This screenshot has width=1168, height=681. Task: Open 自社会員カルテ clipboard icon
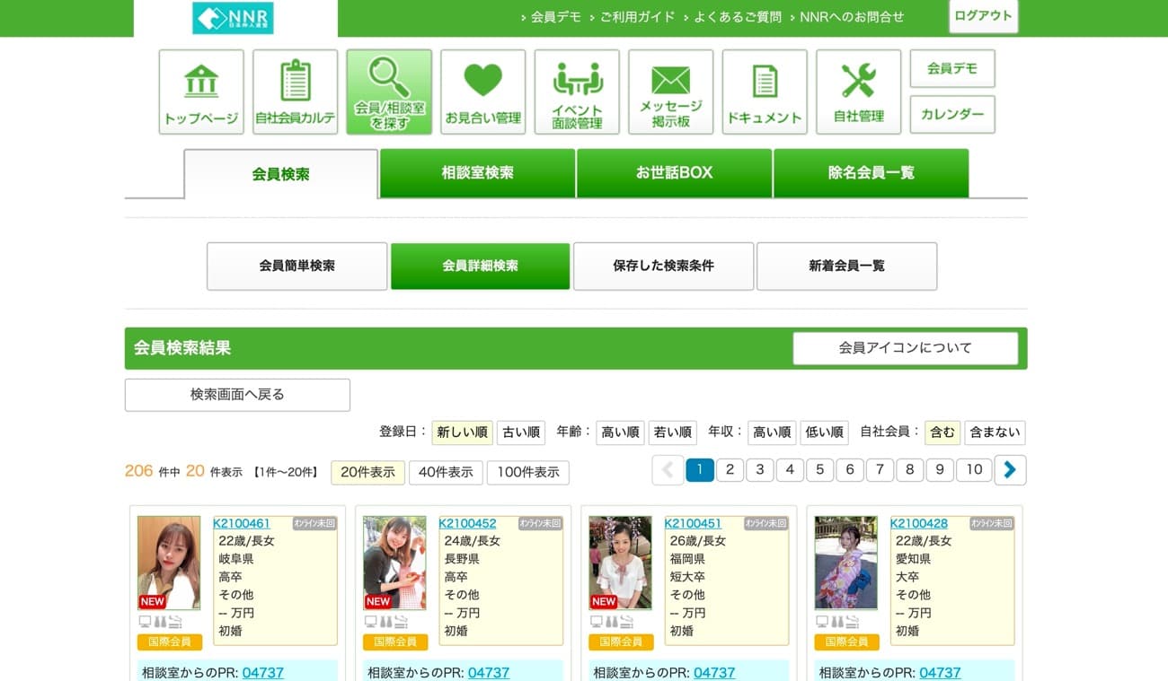[x=295, y=92]
